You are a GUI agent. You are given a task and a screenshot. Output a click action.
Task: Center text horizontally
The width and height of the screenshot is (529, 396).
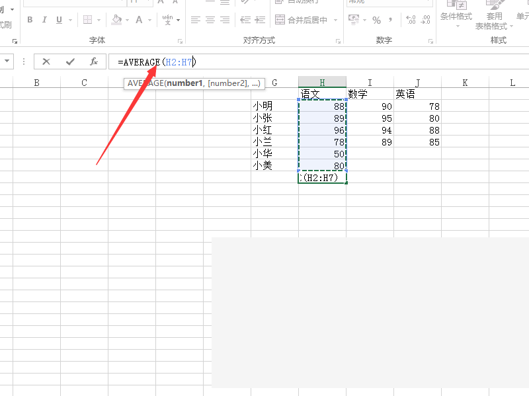[x=210, y=20]
